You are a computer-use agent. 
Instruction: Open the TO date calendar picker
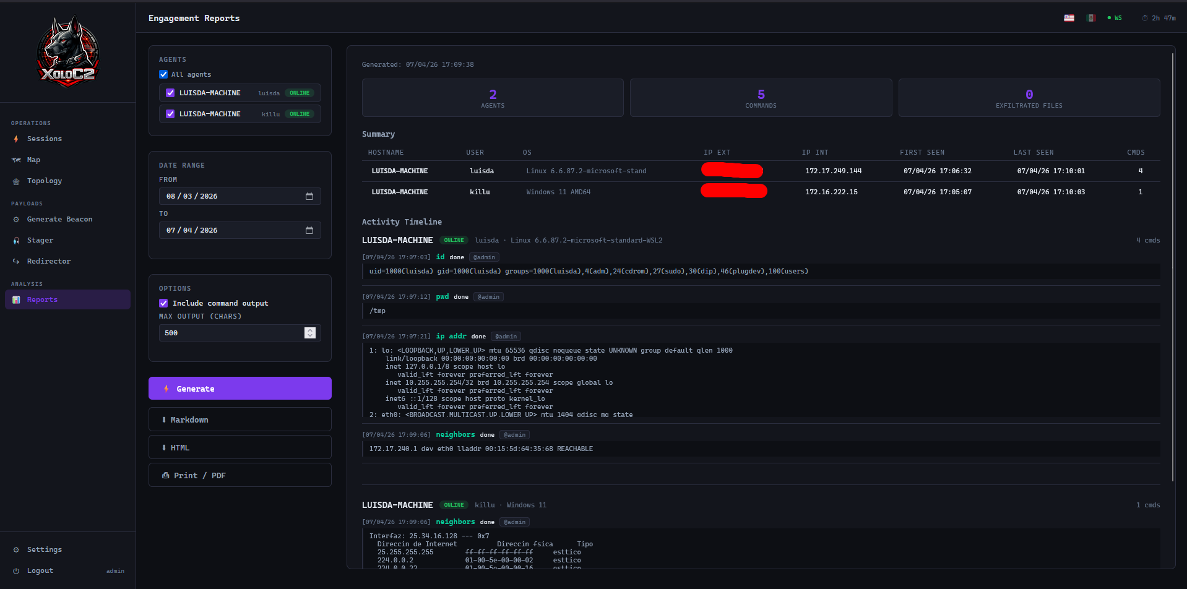(x=309, y=230)
